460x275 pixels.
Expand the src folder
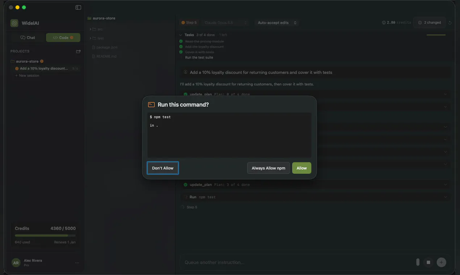pos(96,29)
